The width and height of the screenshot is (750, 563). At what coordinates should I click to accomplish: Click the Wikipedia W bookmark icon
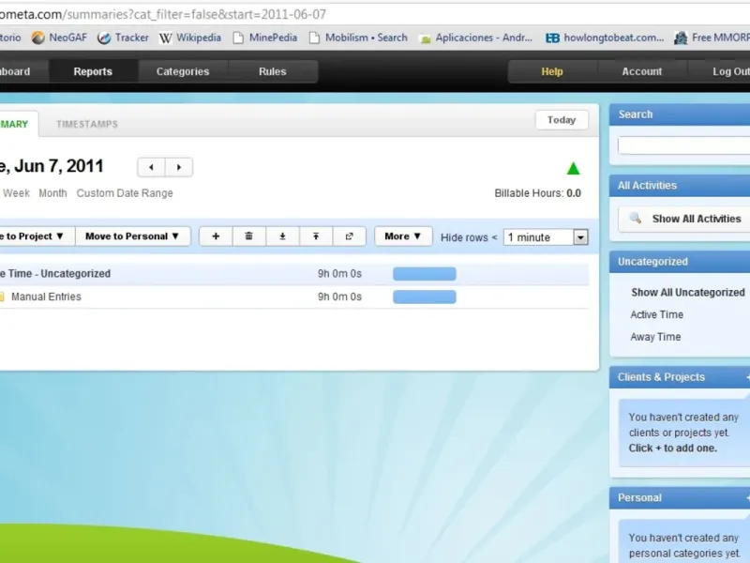click(166, 38)
